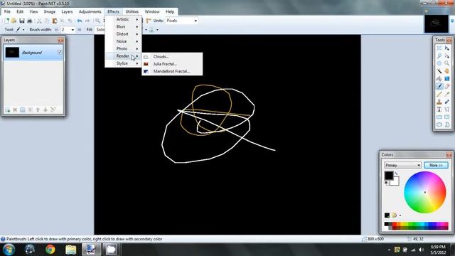Select the Magic Wand tool
This screenshot has width=455, height=256.
[x=439, y=71]
